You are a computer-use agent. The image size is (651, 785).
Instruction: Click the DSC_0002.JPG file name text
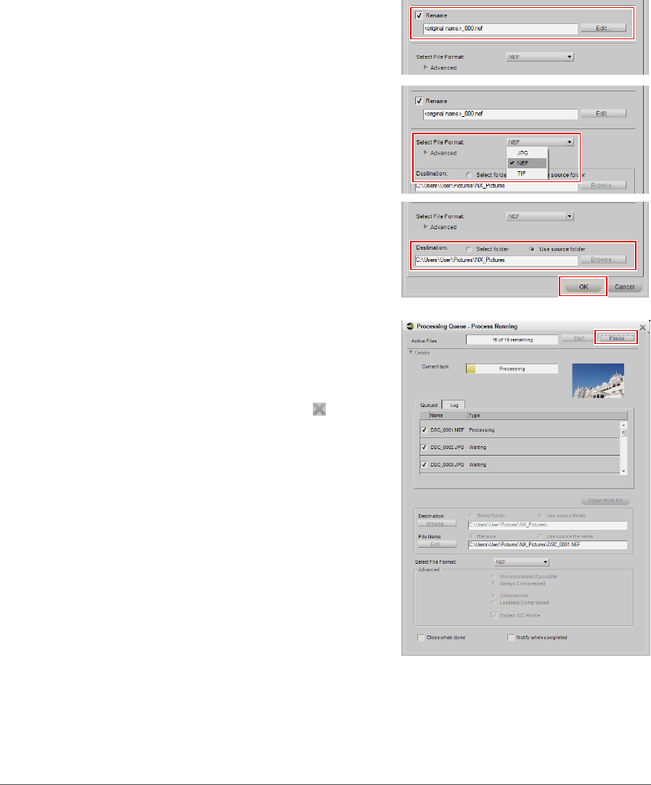point(447,448)
